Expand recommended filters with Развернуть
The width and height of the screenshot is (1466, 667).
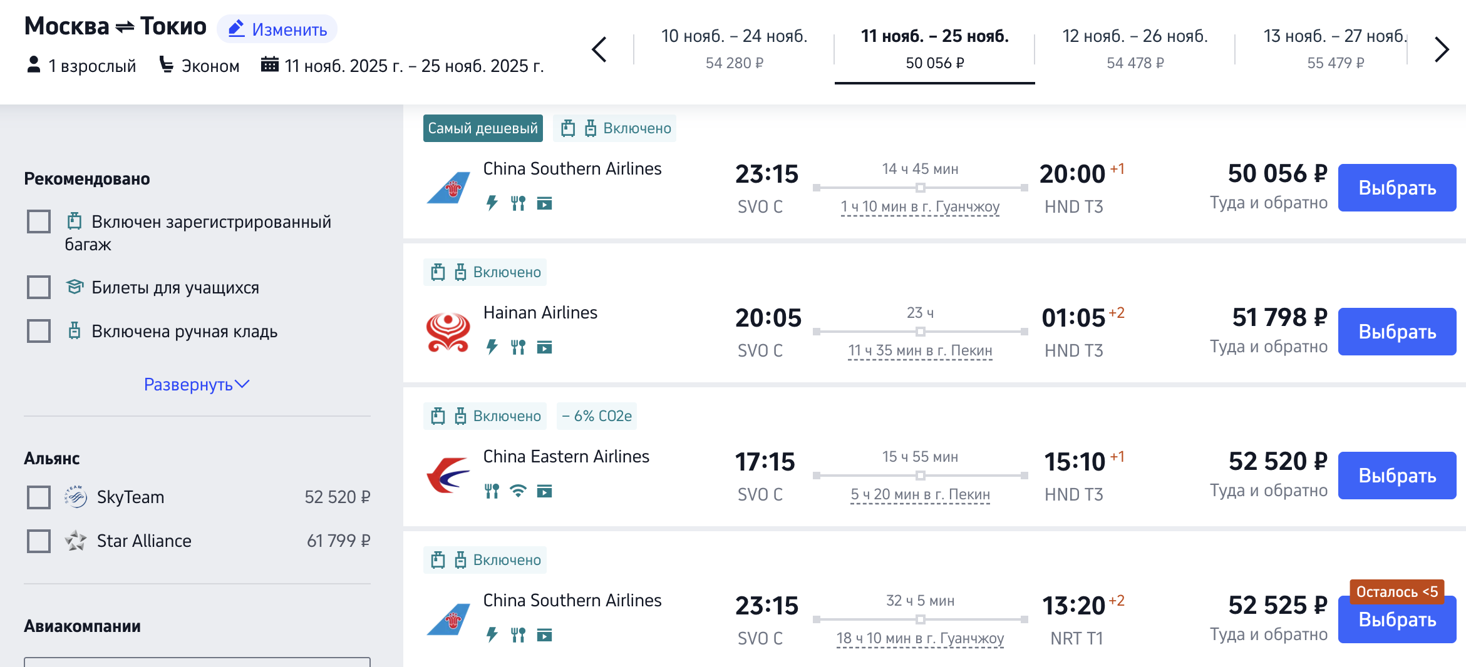tap(197, 384)
